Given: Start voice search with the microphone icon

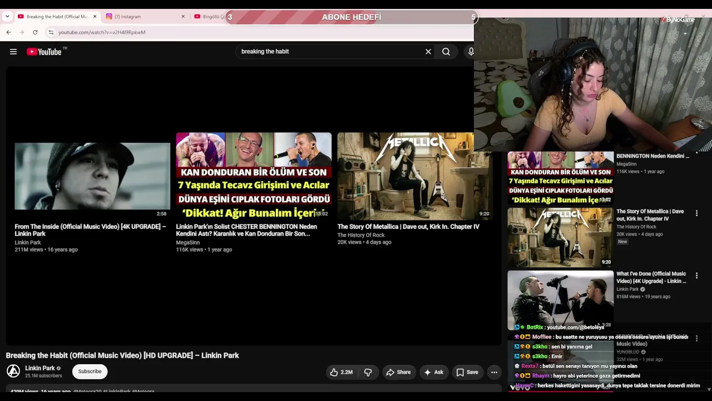Looking at the screenshot, I should pos(471,52).
